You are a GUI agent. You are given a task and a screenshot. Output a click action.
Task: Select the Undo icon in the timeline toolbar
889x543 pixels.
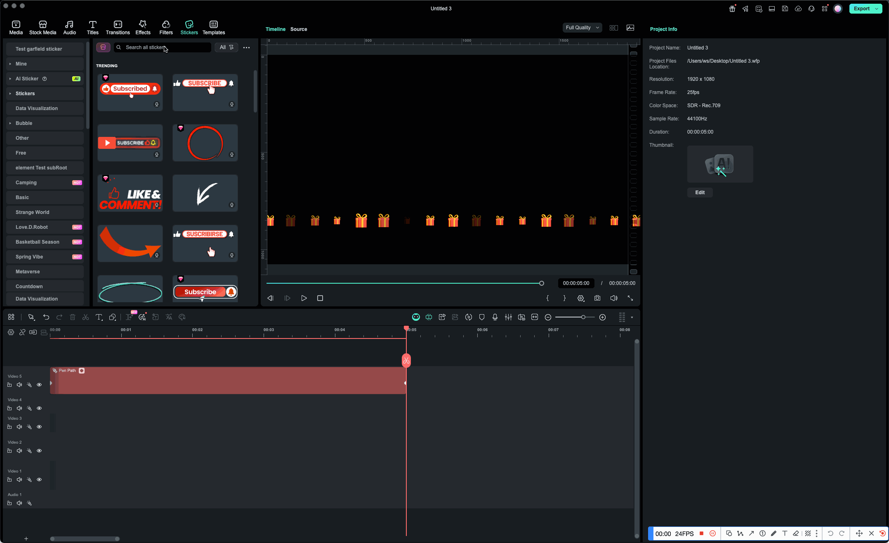[x=46, y=317]
